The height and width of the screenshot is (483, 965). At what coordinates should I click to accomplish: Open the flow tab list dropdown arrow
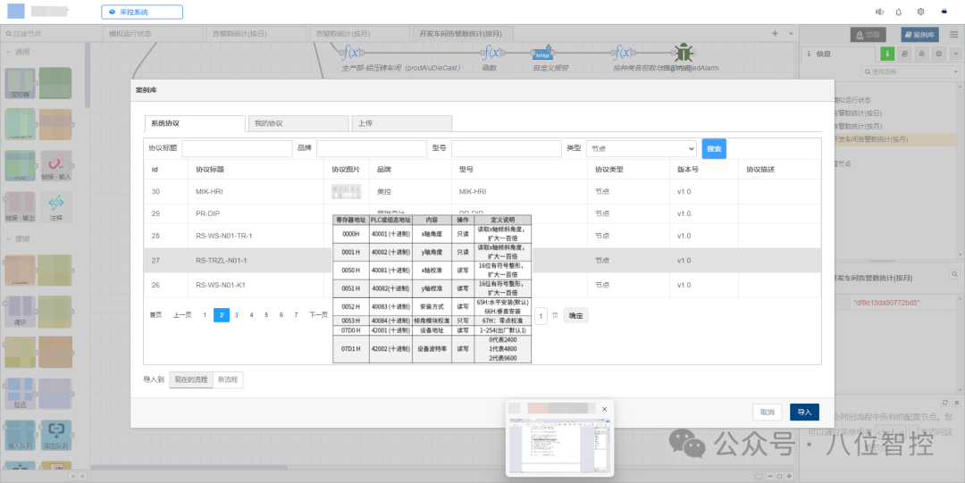coord(791,34)
